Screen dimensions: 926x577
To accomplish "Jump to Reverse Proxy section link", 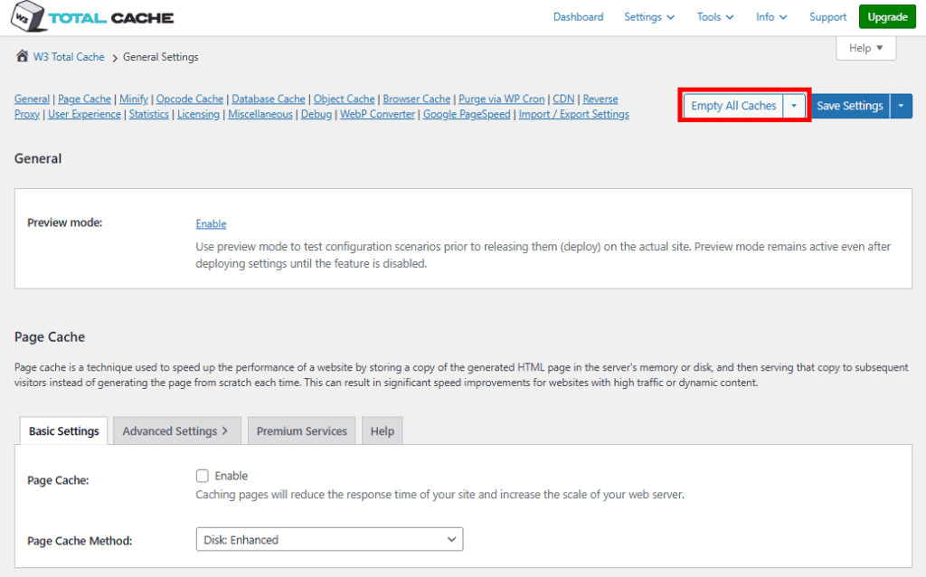I will point(600,99).
